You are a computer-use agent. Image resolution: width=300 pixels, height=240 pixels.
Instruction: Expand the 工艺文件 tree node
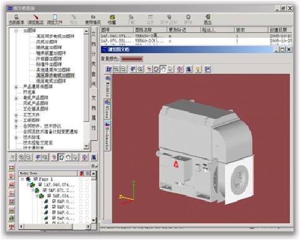pyautogui.click(x=16, y=115)
